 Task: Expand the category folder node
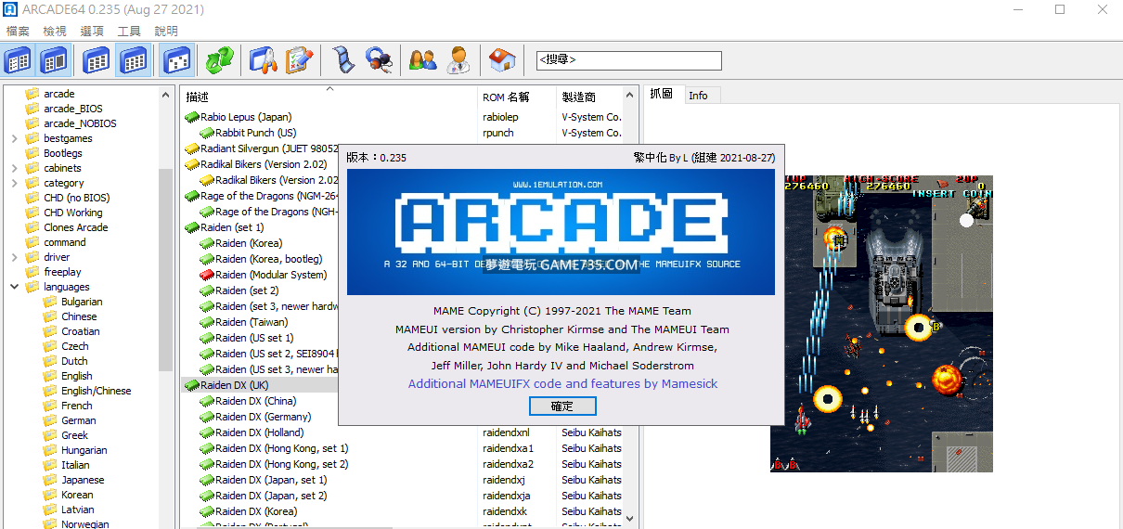point(15,183)
